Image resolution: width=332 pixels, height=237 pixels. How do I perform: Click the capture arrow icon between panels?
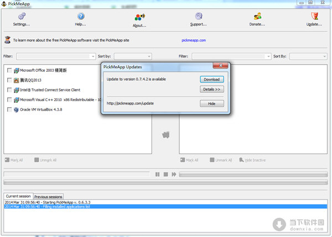(165, 134)
